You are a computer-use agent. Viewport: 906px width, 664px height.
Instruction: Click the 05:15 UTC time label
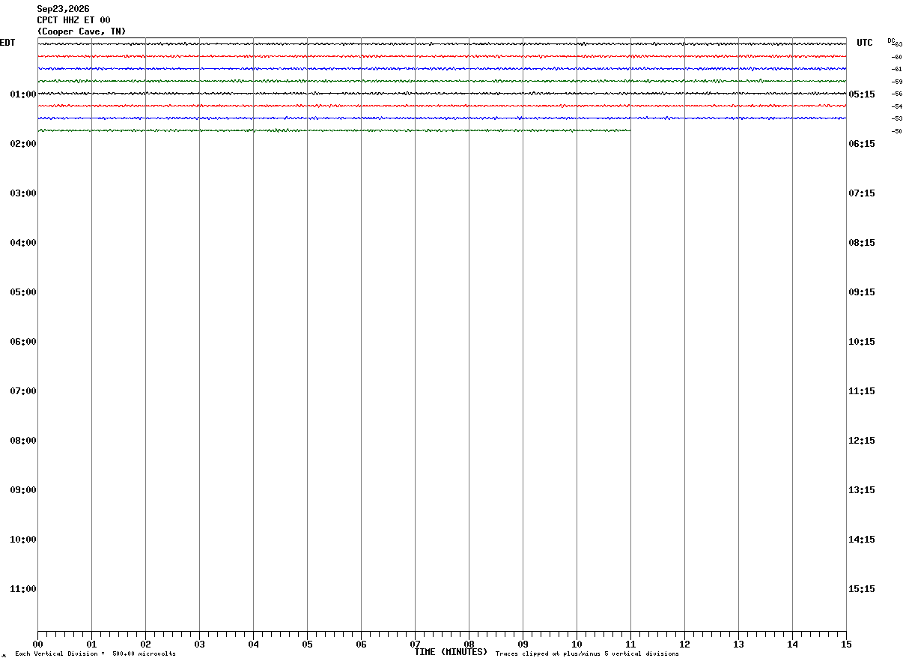point(861,94)
